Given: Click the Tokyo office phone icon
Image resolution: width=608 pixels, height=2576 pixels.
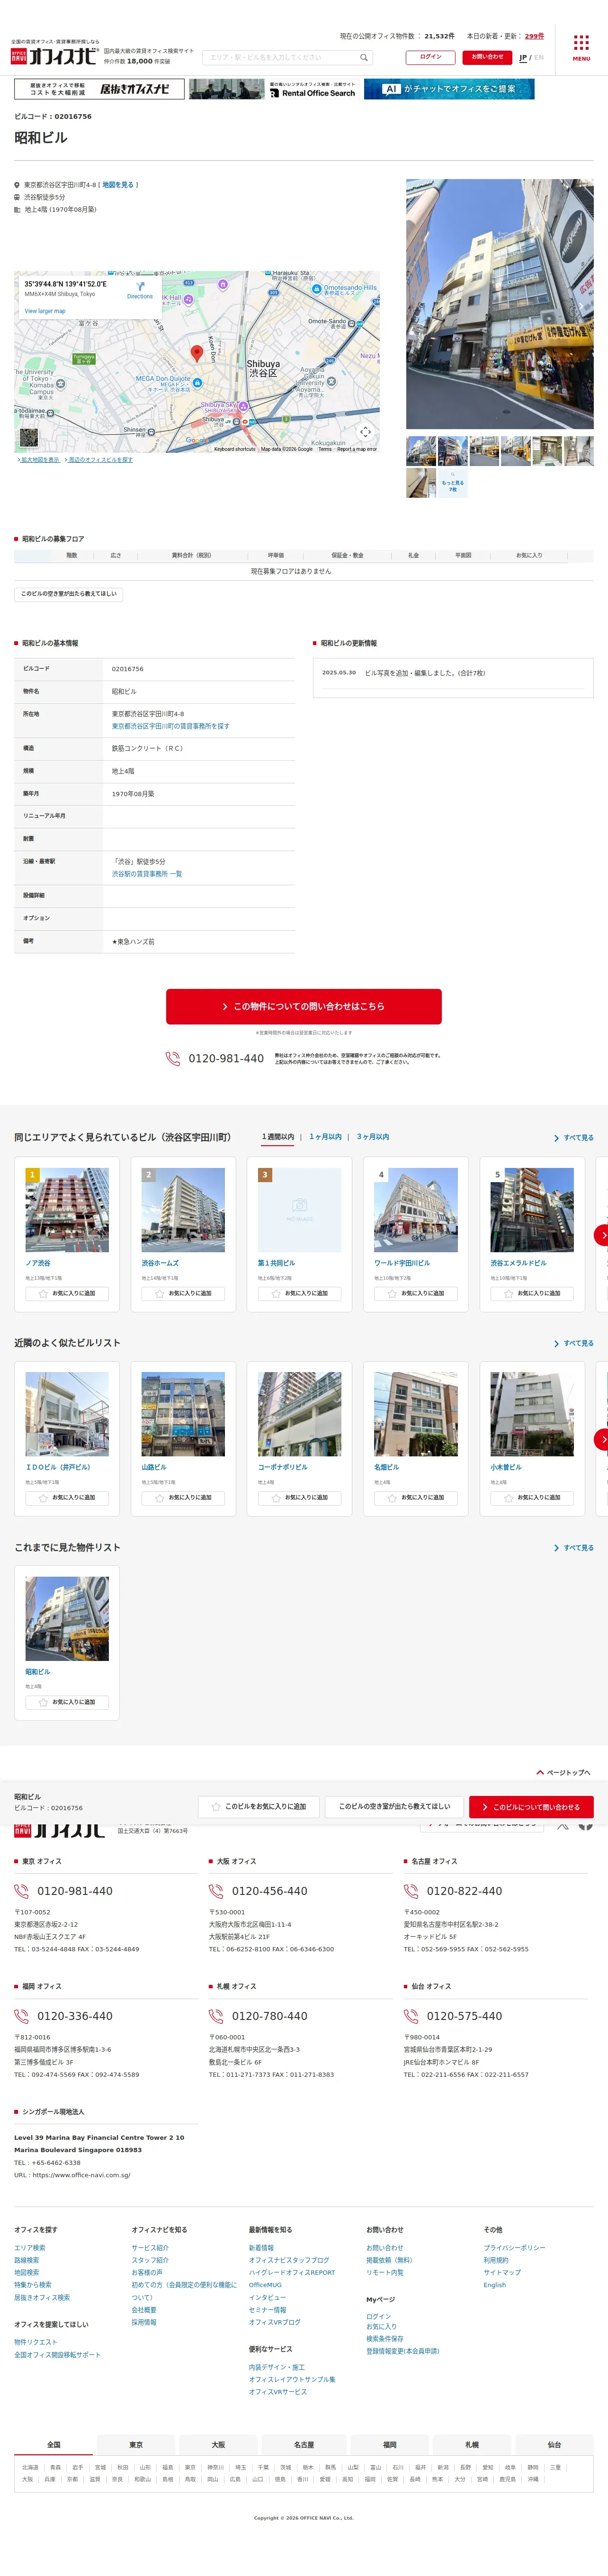Looking at the screenshot, I should pos(21,1891).
